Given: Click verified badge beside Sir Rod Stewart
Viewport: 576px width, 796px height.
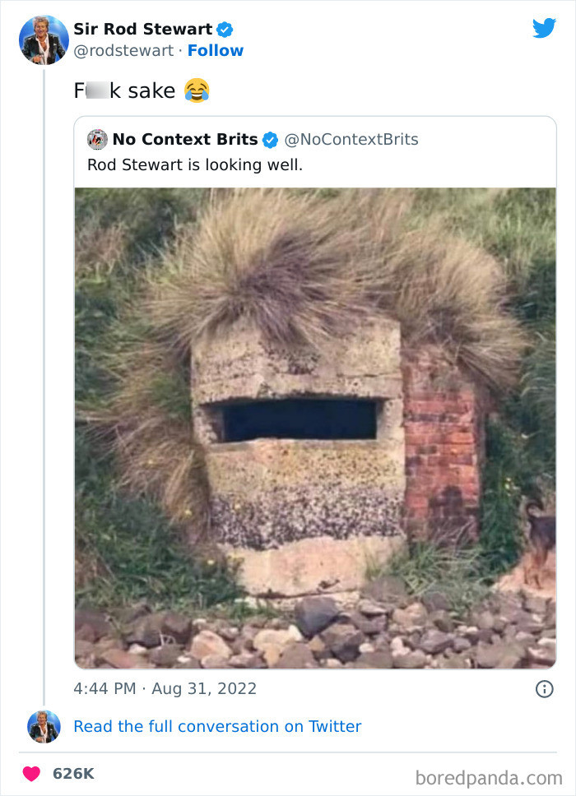Looking at the screenshot, I should click(x=225, y=30).
